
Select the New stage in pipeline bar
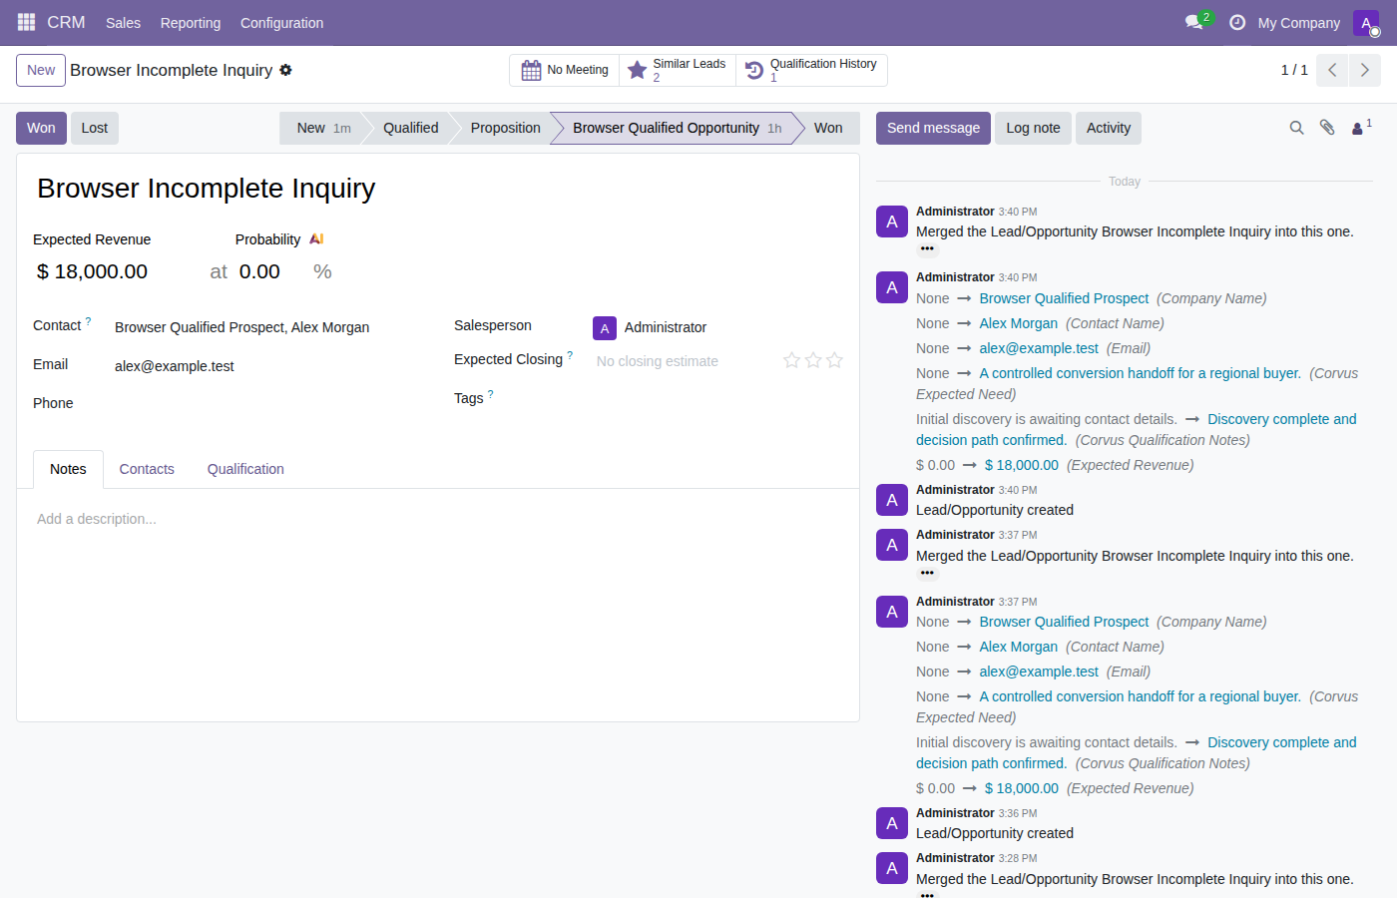(323, 128)
